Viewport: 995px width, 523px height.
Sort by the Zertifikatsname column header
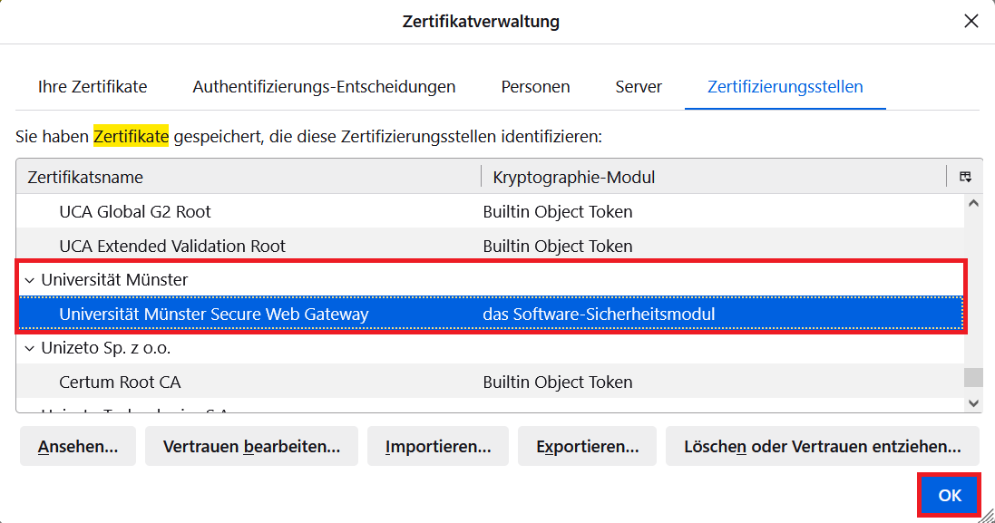[x=245, y=178]
